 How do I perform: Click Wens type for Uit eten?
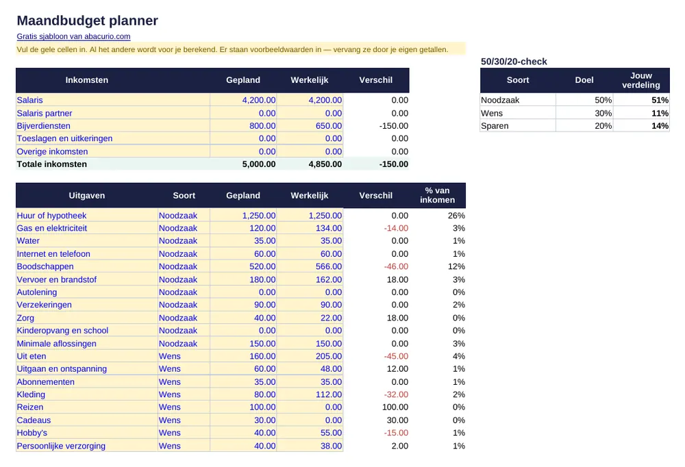[184, 356]
